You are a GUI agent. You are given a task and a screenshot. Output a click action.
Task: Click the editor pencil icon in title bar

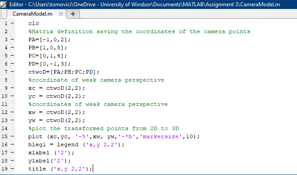4,4
